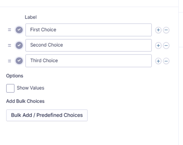Remove the Third Choice row
Viewport: 183px width, 145px height.
pyautogui.click(x=166, y=61)
